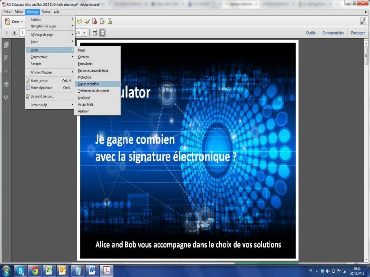Open the Fenêtre menu
370x277 pixels.
tap(46, 12)
